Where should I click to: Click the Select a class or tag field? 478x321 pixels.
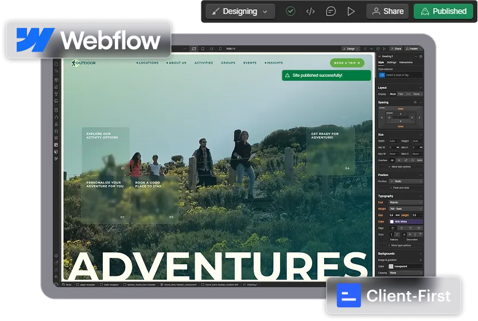tap(401, 75)
